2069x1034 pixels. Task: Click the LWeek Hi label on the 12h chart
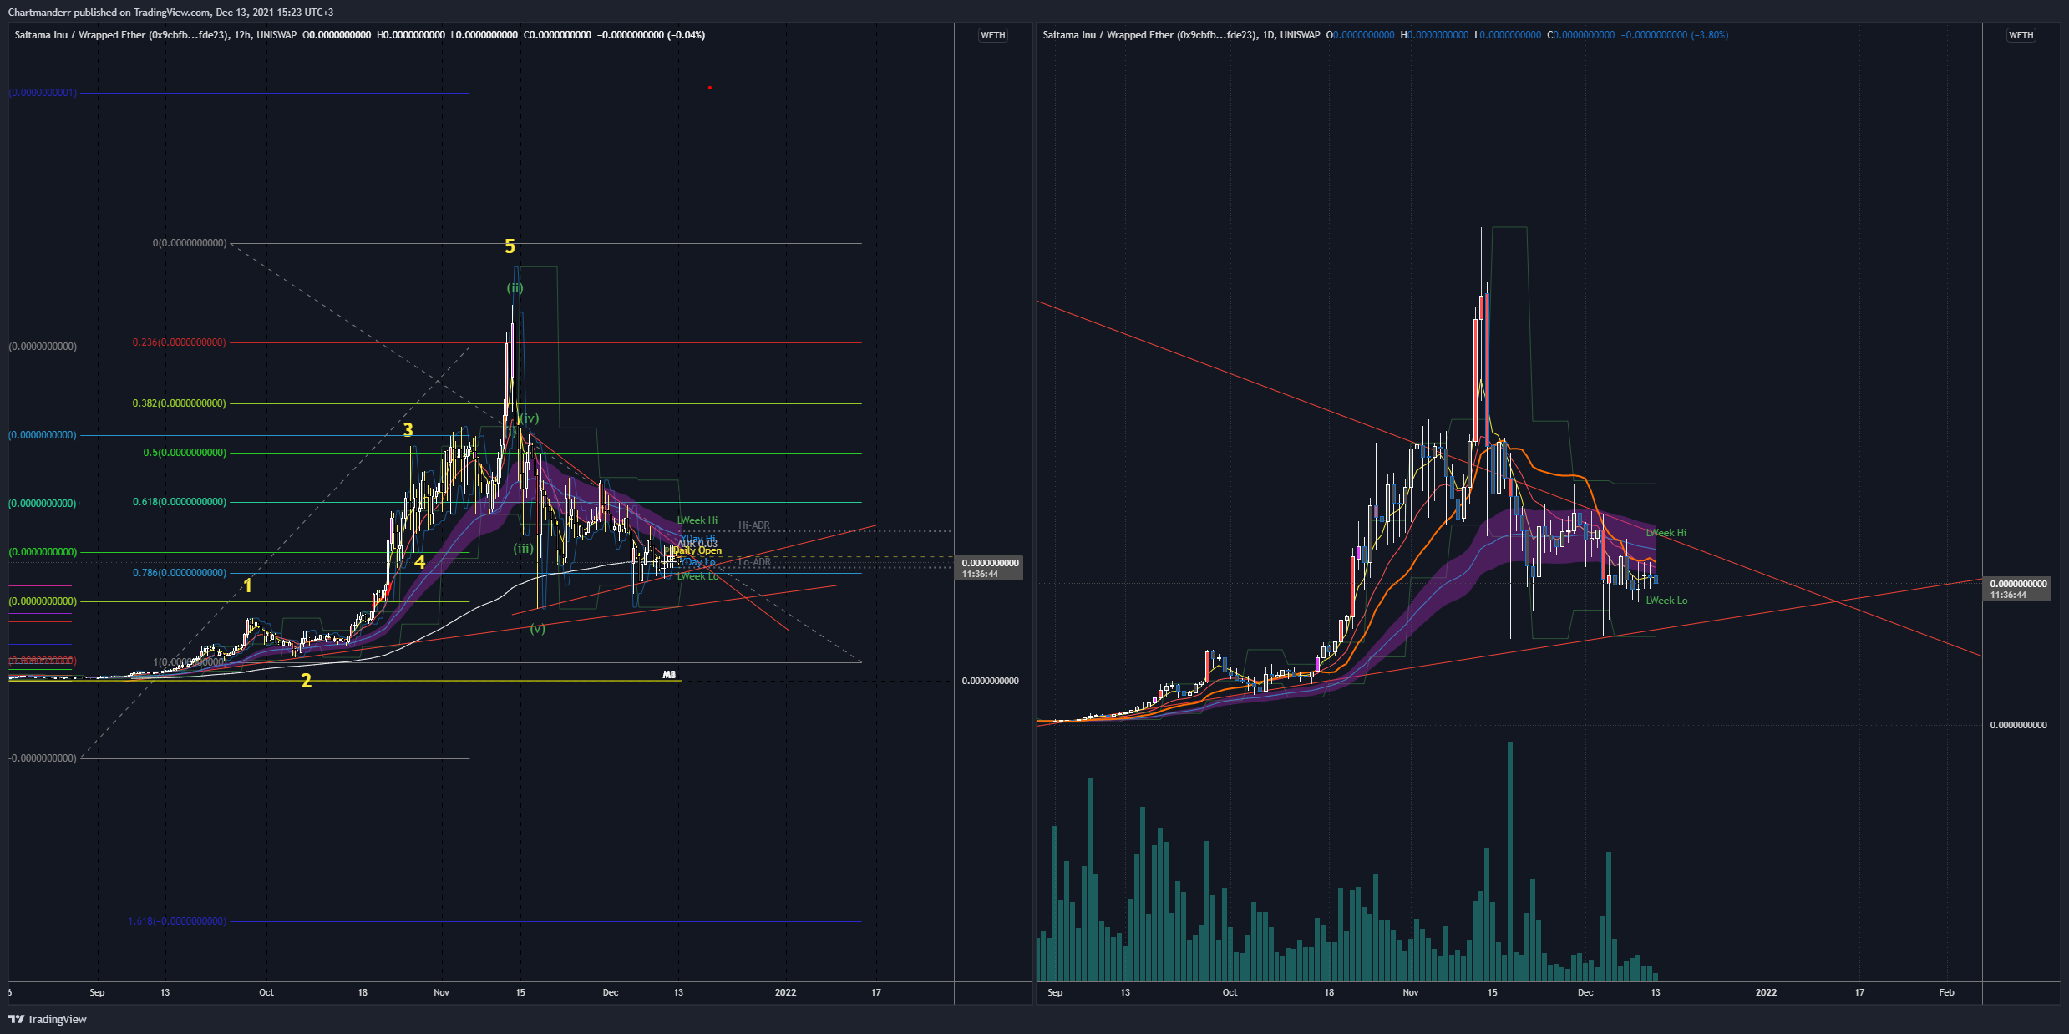click(x=697, y=520)
